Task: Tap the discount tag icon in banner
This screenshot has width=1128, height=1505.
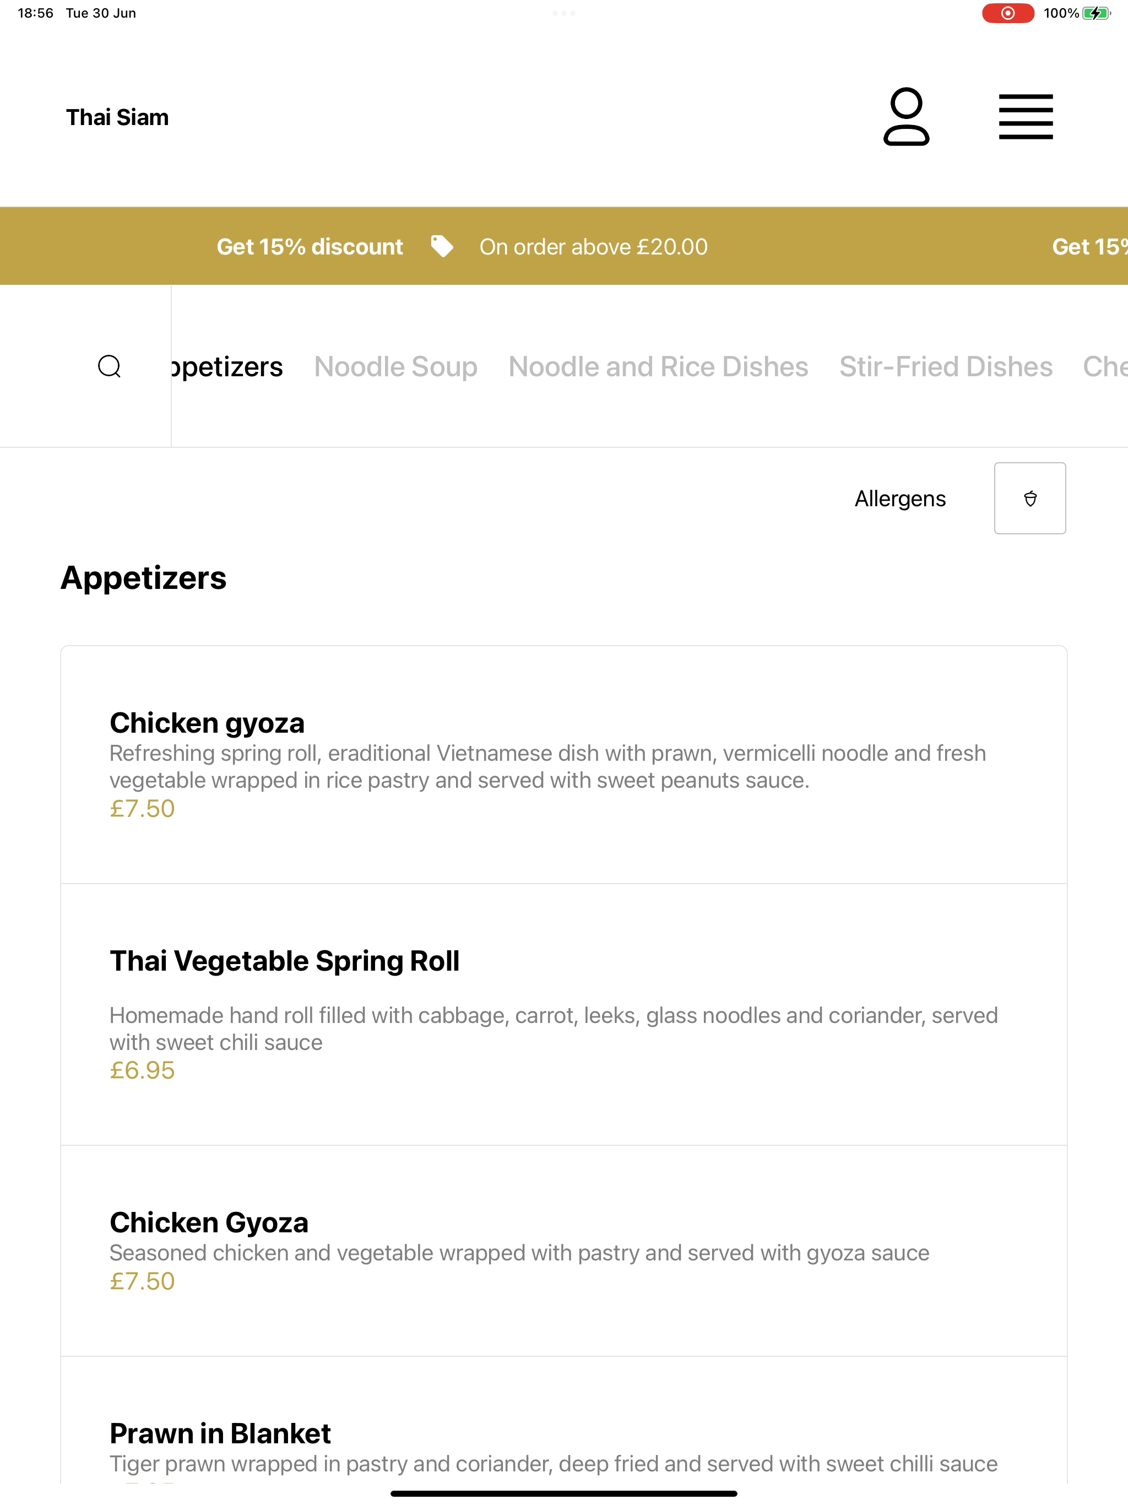Action: coord(442,246)
